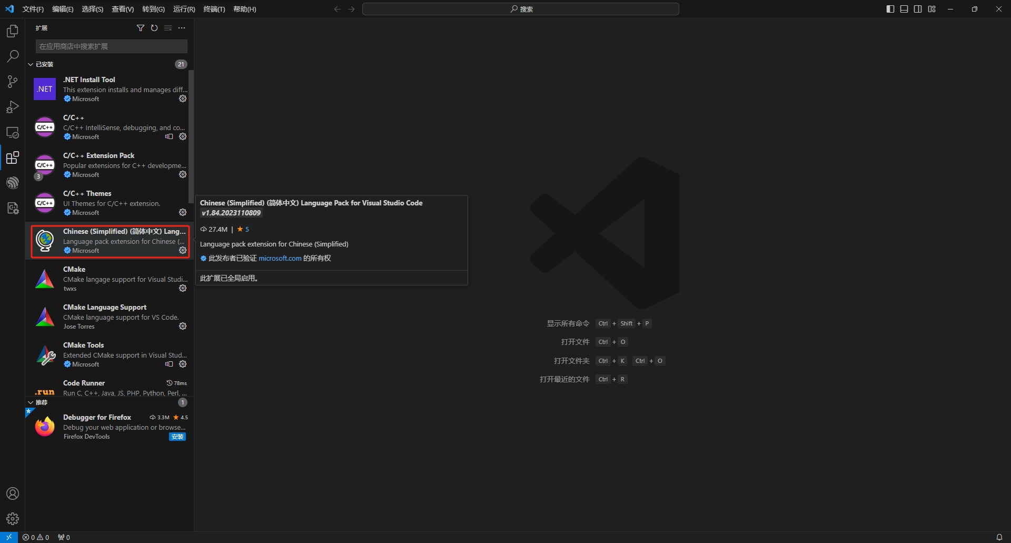Screen dimensions: 1011x543
Task: Click the title bar command search box
Action: coord(521,9)
